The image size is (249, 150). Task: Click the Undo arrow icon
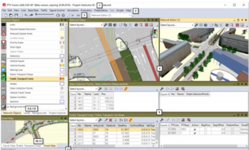tap(26, 15)
